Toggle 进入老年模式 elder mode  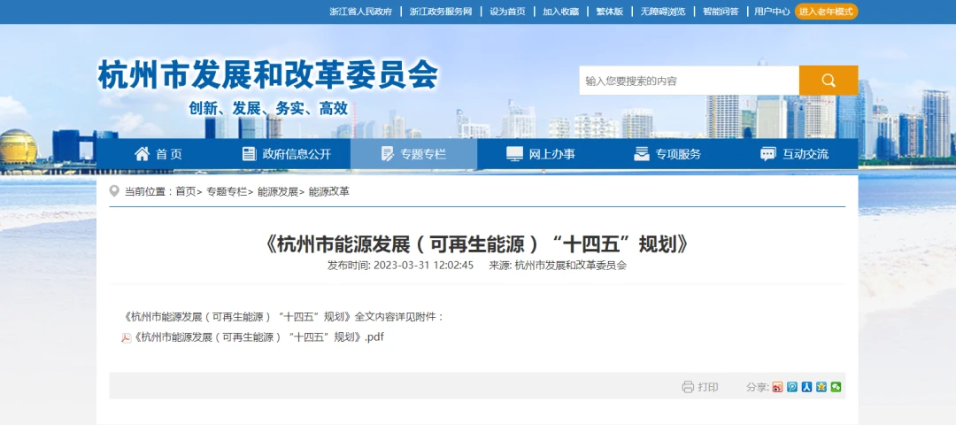(x=826, y=12)
